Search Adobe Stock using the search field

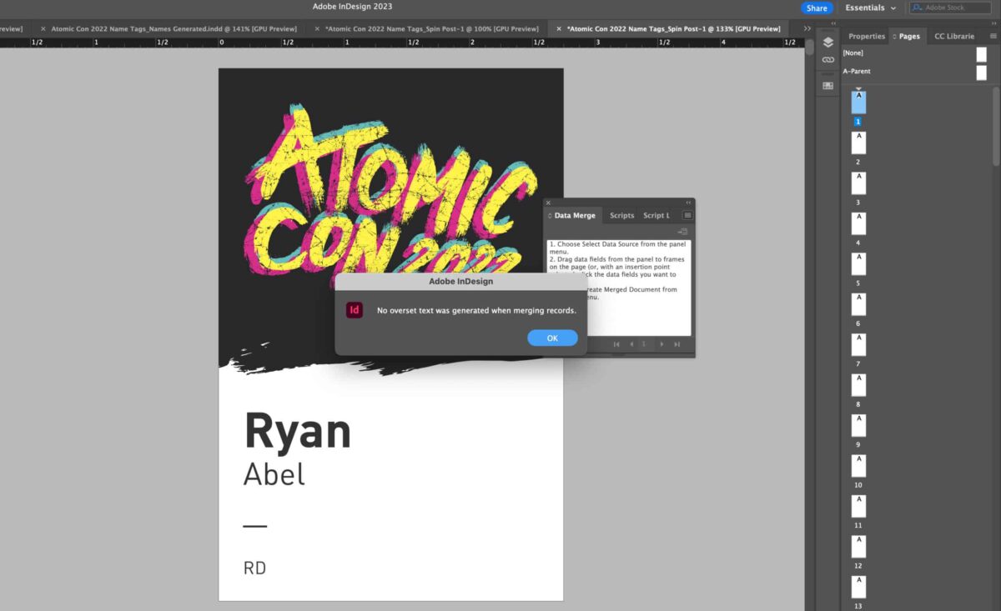point(951,7)
